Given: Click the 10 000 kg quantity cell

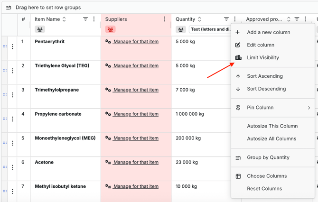Looking at the screenshot, I should 201,192.
